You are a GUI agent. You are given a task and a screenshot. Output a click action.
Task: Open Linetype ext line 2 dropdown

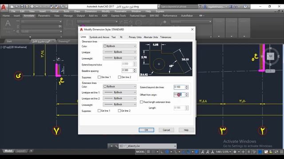point(119,98)
